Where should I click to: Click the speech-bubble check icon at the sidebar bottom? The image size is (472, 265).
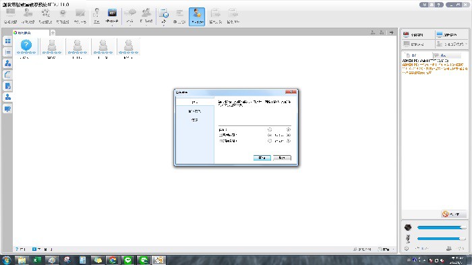(7, 109)
